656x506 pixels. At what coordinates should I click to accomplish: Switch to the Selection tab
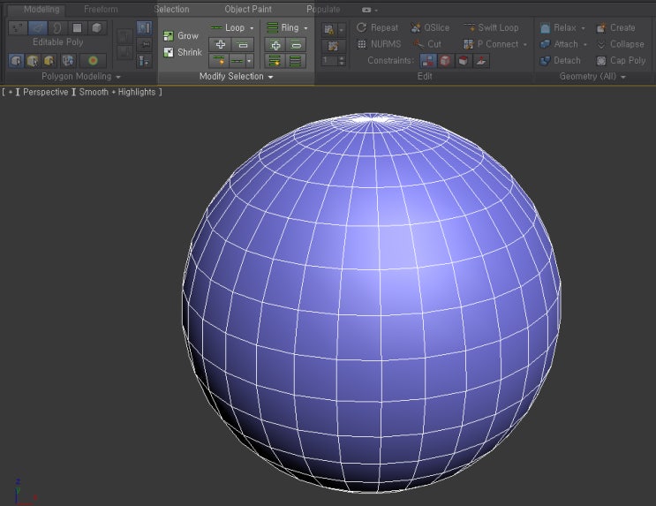point(171,9)
